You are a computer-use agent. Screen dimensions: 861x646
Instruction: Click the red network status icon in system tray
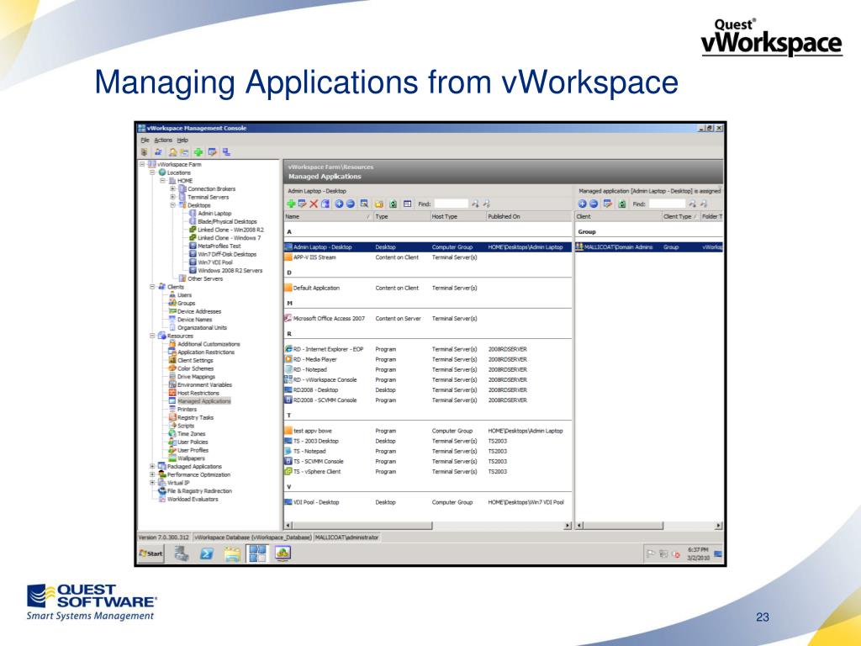click(676, 555)
